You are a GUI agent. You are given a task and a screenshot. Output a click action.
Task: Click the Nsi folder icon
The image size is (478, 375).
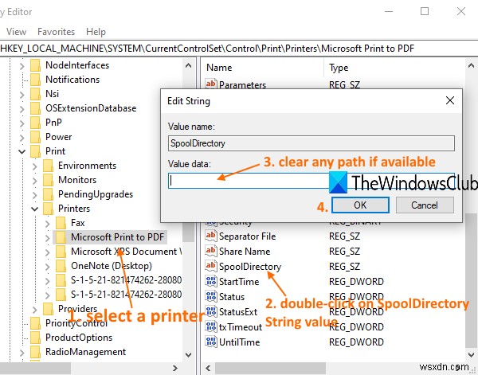[35, 94]
